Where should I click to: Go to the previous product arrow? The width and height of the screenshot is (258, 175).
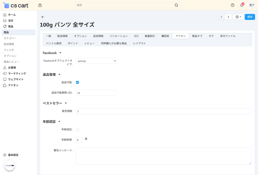(221, 17)
